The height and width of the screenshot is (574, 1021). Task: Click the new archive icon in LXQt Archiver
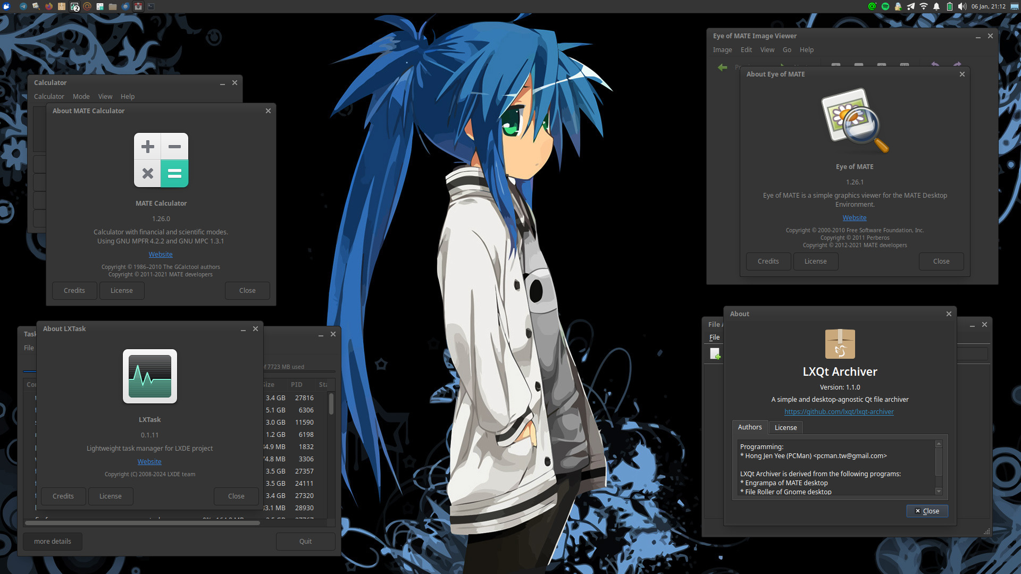pyautogui.click(x=715, y=353)
